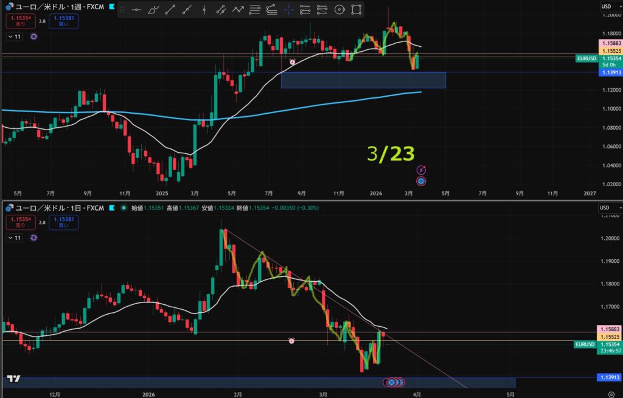Select the brush drawing tool

pyautogui.click(x=154, y=10)
